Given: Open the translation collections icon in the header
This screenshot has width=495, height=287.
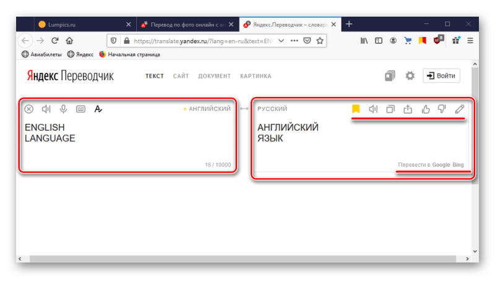Looking at the screenshot, I should [390, 76].
